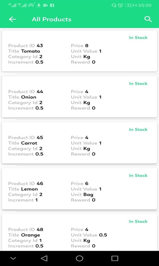Open the Lemon product card
Screen dimensions: 159x266
click(x=79, y=189)
